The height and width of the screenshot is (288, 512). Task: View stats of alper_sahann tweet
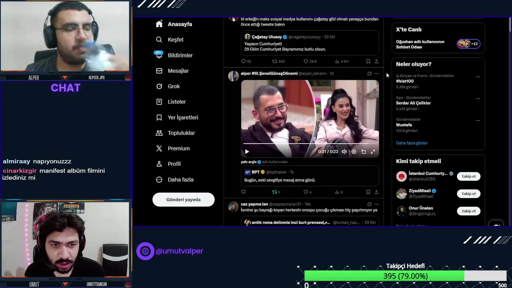click(339, 192)
